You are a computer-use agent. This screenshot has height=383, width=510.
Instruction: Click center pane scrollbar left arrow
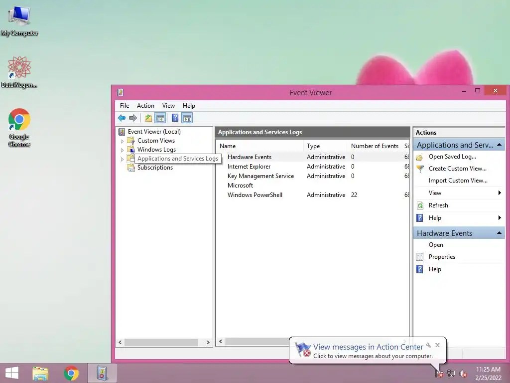point(221,341)
